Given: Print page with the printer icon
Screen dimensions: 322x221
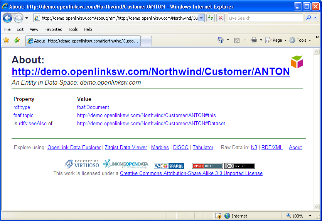Looking at the screenshot, I should click(254, 40).
